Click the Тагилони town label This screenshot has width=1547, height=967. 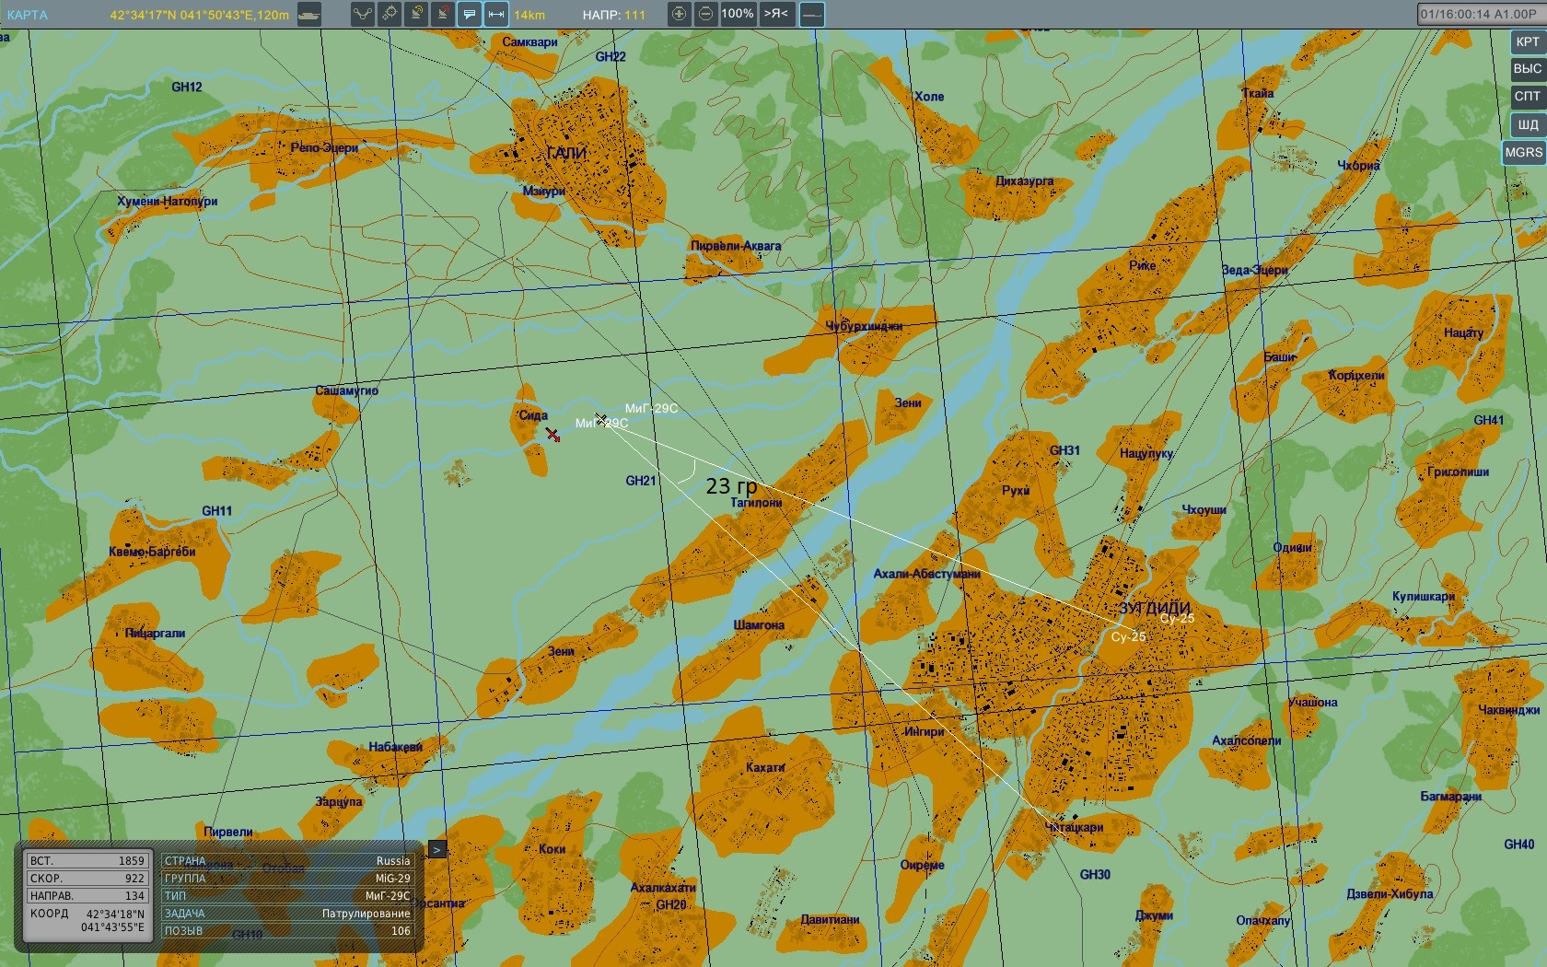(756, 503)
